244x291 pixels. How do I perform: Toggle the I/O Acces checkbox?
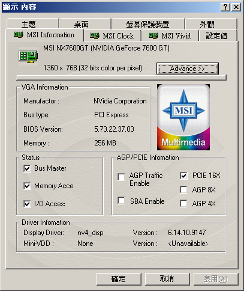pyautogui.click(x=27, y=204)
